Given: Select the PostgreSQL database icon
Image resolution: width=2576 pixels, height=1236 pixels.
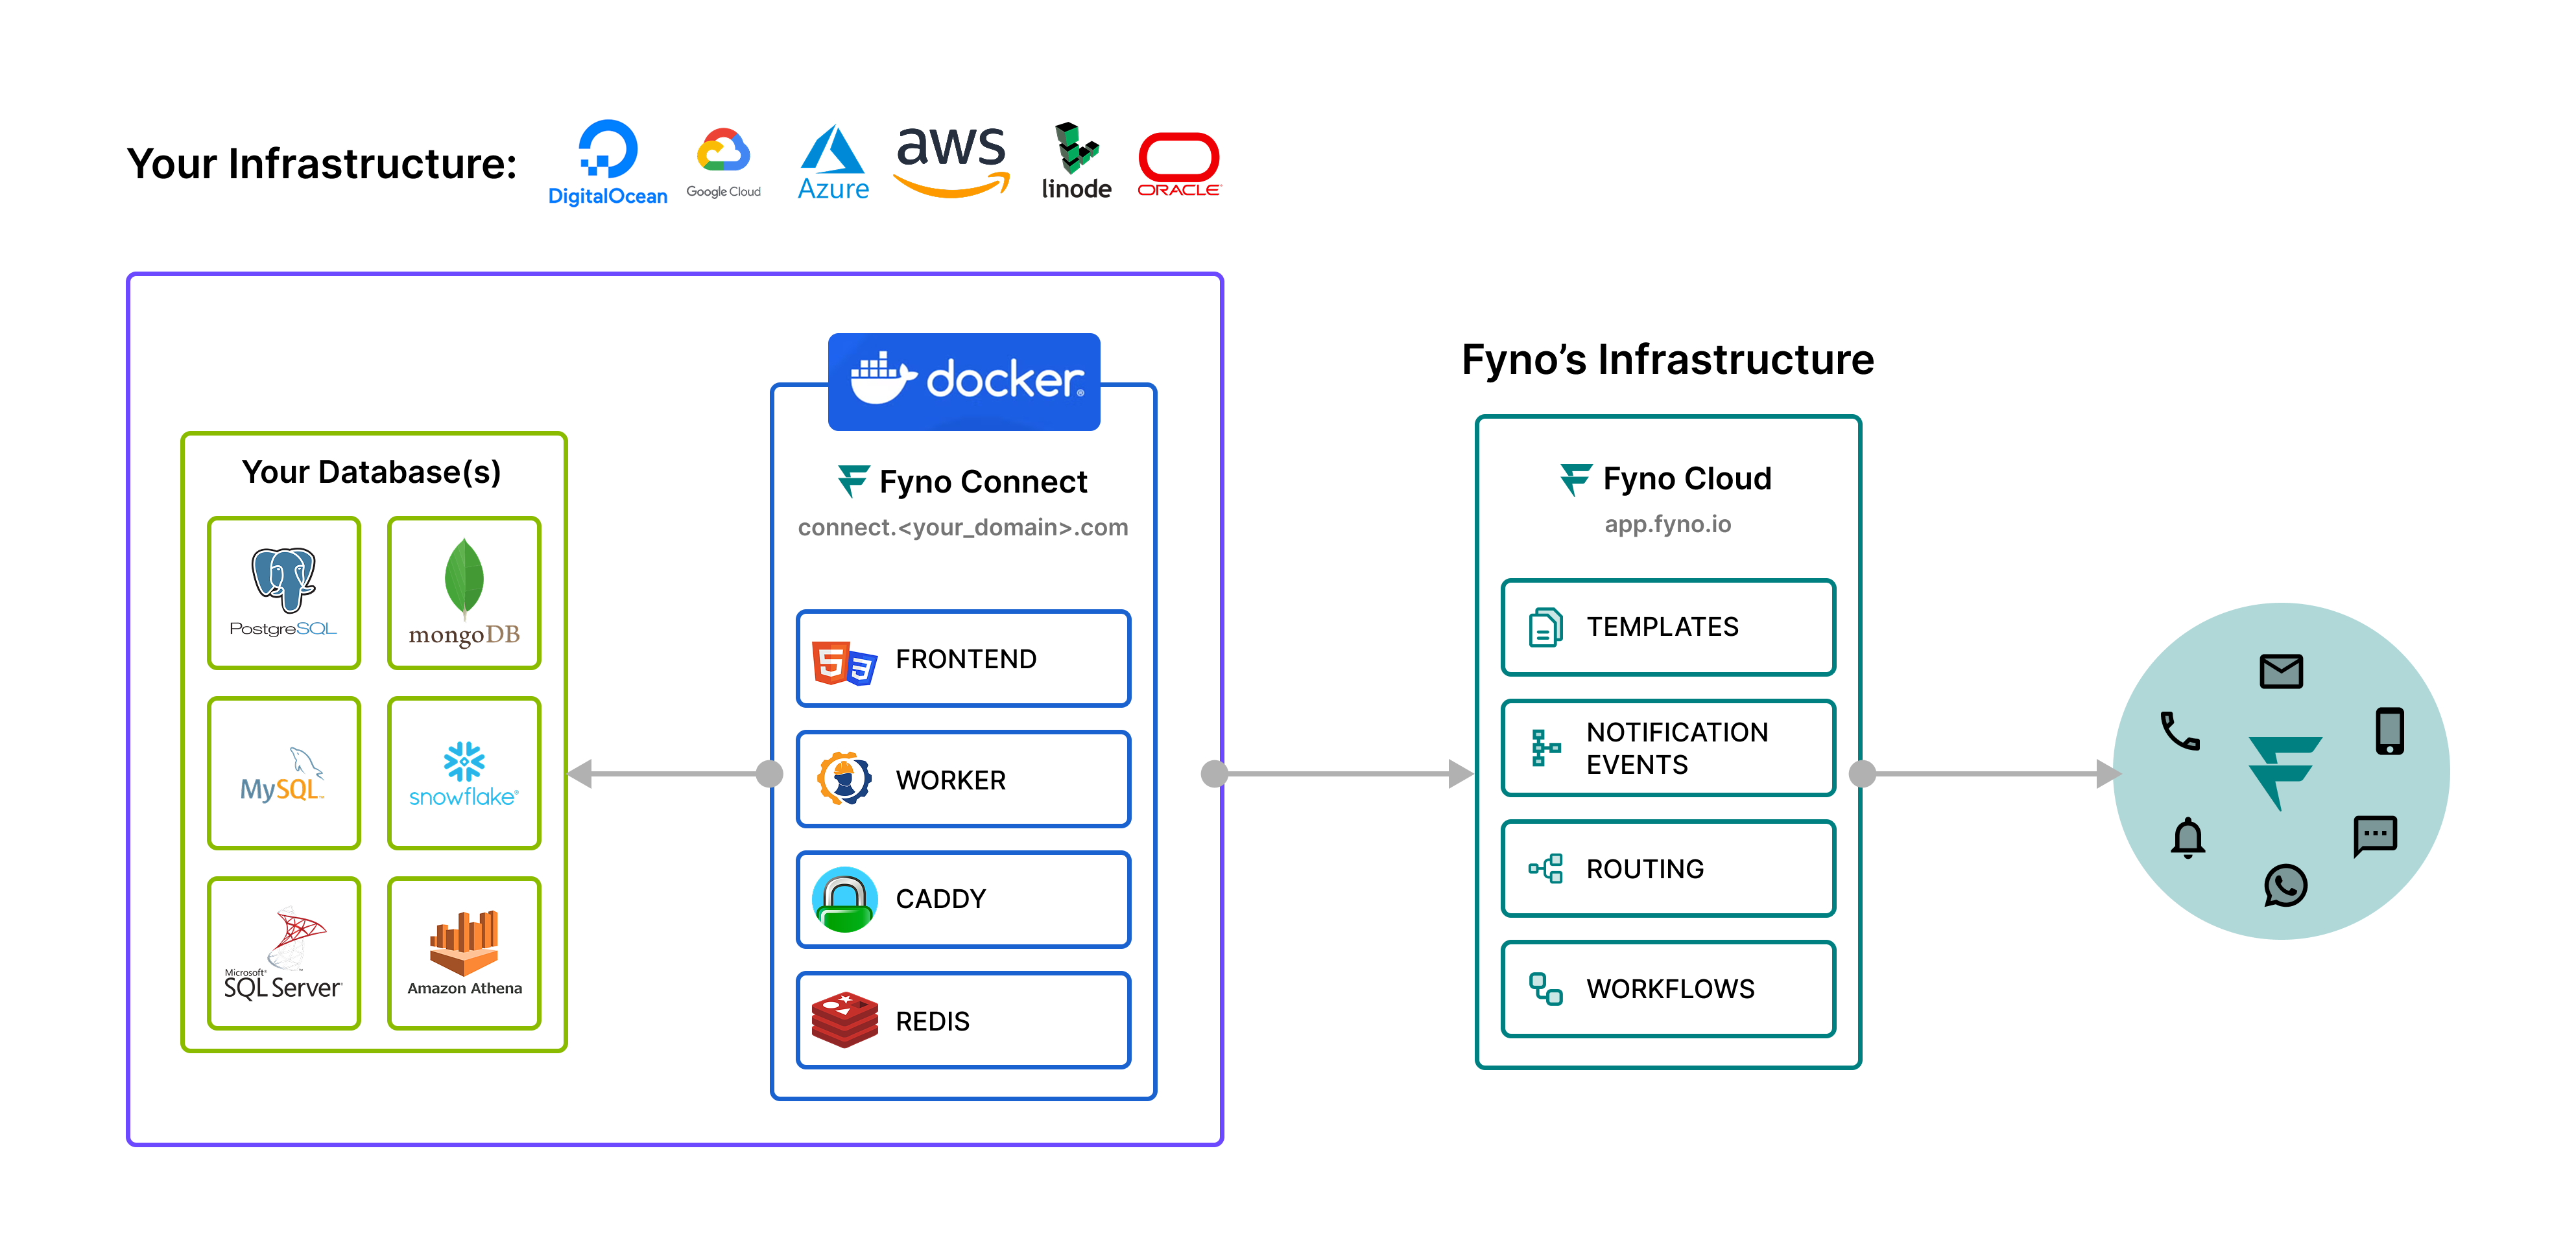Looking at the screenshot, I should click(283, 592).
